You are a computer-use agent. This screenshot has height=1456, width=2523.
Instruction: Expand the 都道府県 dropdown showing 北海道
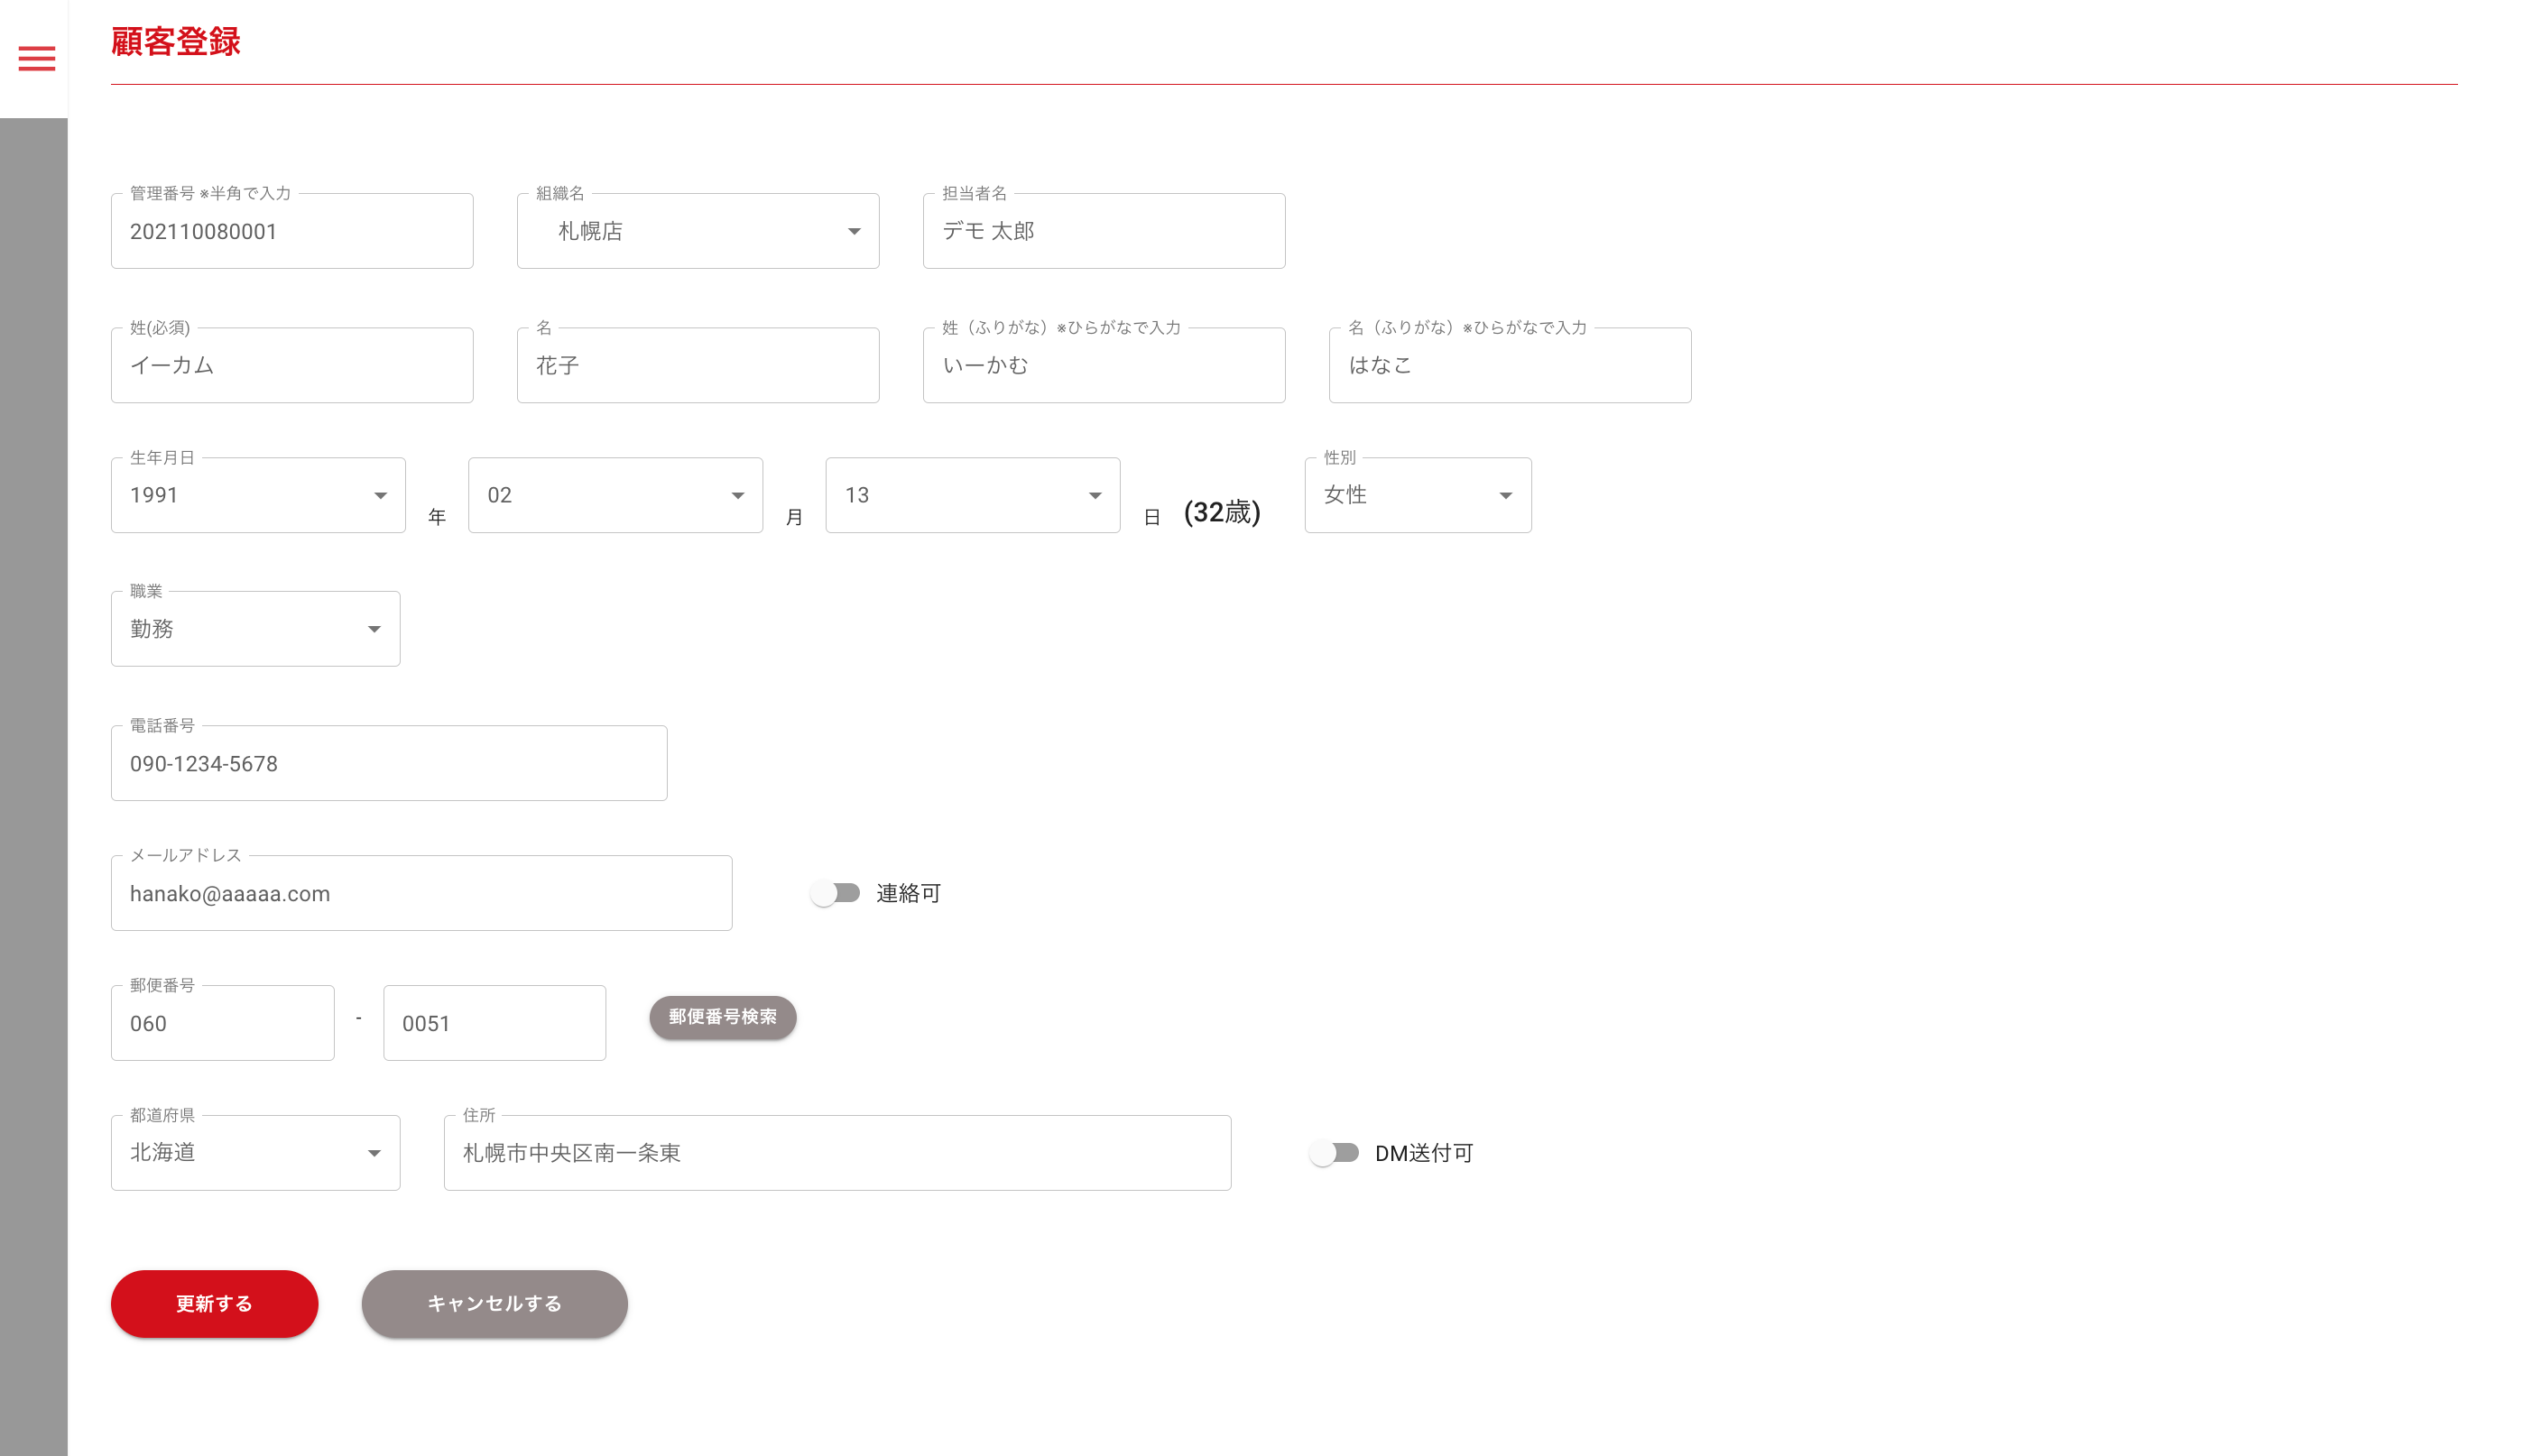(255, 1153)
